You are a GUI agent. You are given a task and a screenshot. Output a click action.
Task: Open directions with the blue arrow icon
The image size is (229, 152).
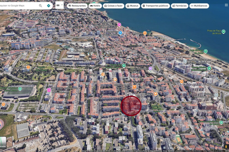click(x=49, y=6)
